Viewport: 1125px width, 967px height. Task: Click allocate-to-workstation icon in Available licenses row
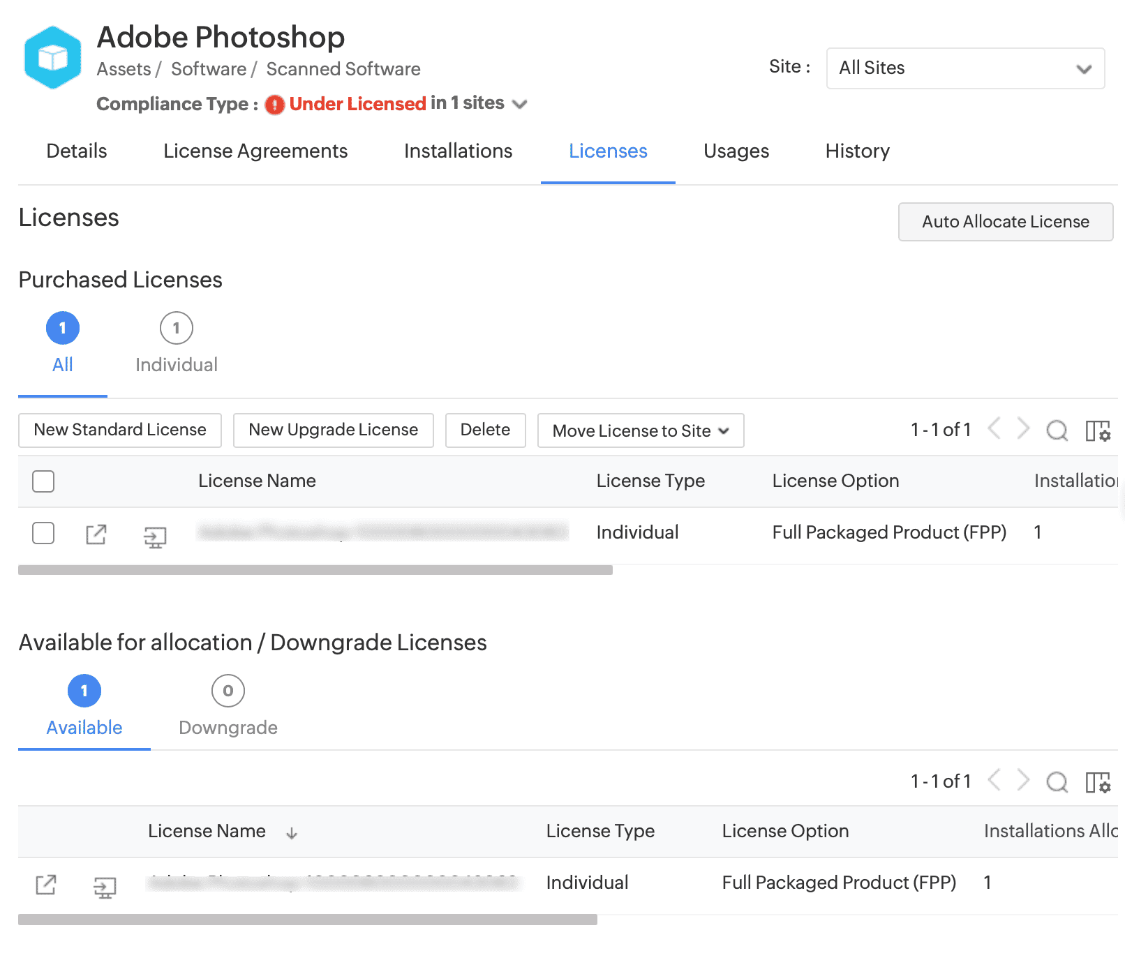point(105,887)
